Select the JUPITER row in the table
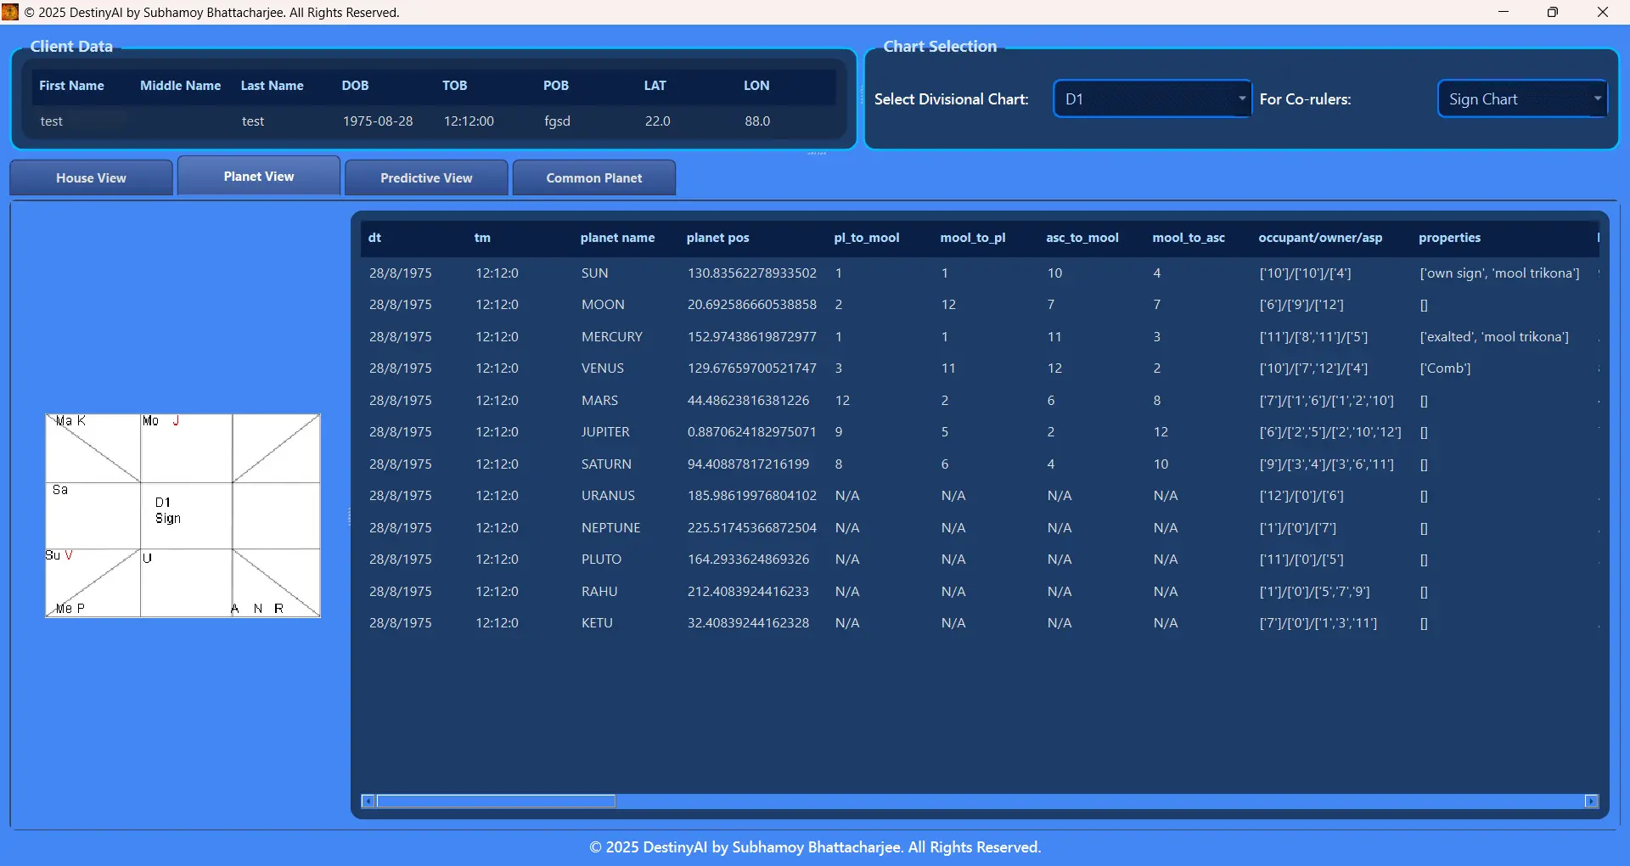Image resolution: width=1630 pixels, height=866 pixels. coord(605,432)
